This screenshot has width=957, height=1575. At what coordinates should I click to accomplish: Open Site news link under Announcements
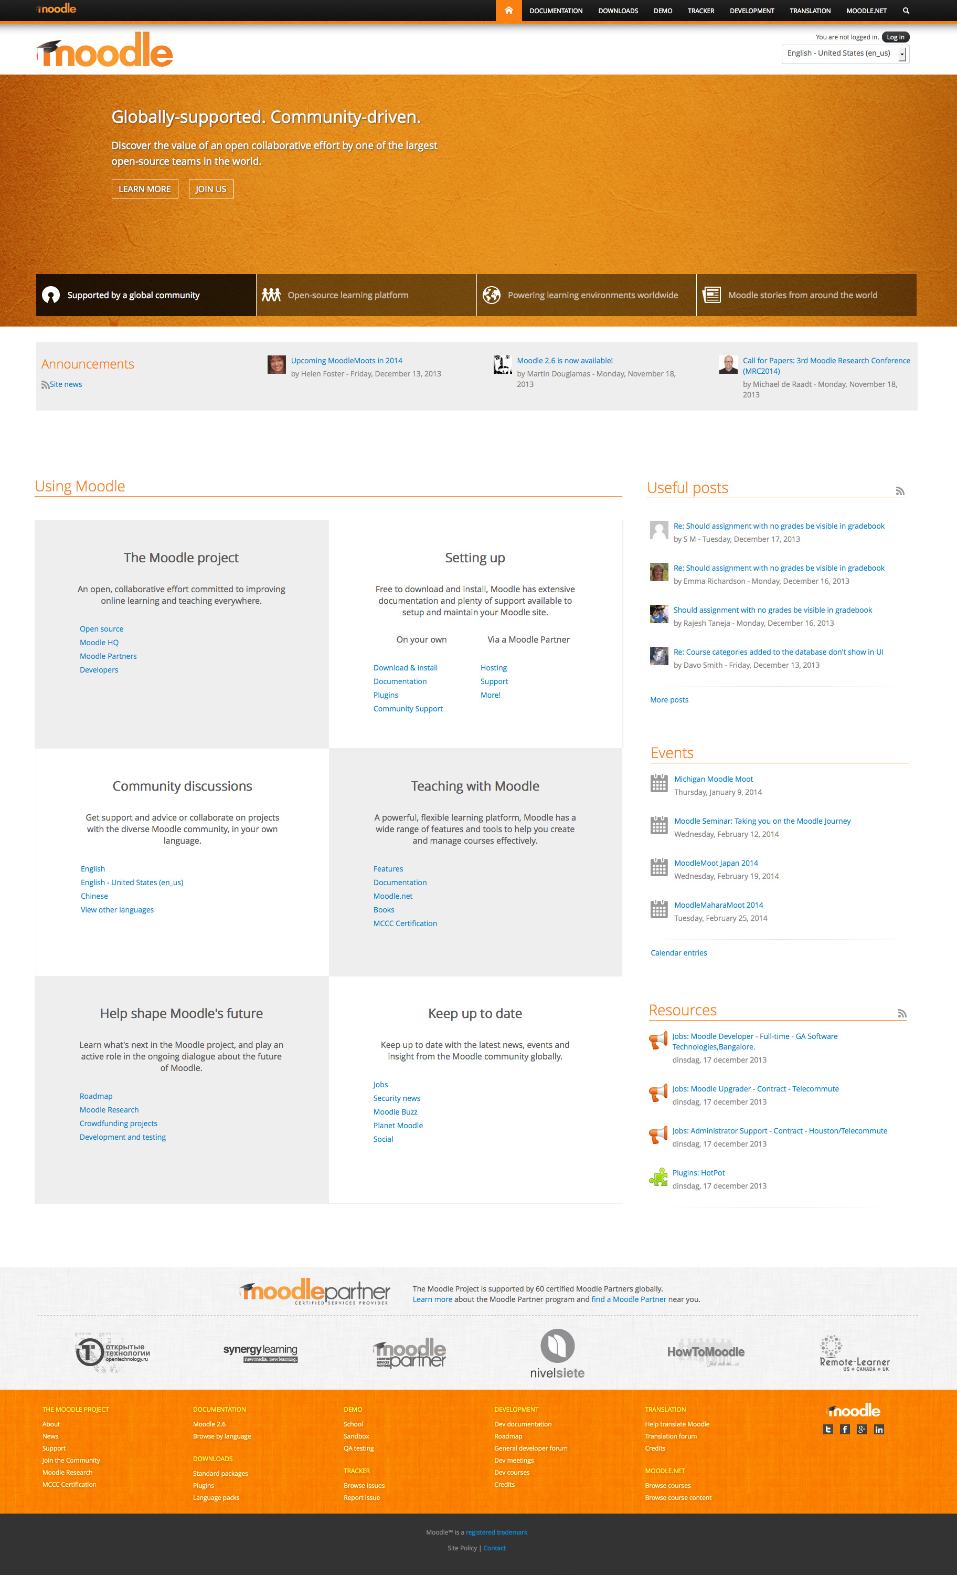(66, 384)
